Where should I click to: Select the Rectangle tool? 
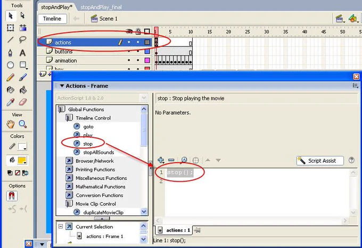(23, 65)
